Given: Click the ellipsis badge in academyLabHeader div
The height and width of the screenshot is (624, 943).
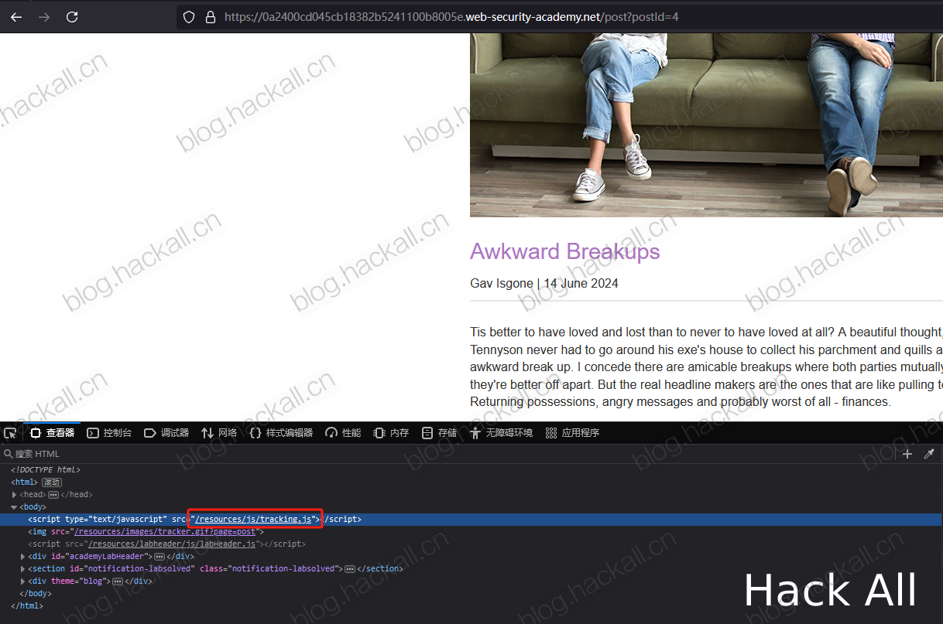Looking at the screenshot, I should coord(159,556).
